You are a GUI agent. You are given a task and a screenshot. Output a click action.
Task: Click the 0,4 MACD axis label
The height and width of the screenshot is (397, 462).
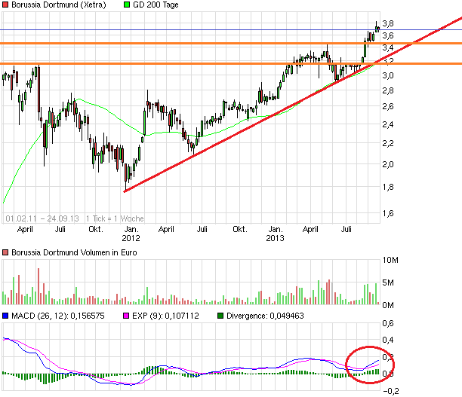coord(388,341)
